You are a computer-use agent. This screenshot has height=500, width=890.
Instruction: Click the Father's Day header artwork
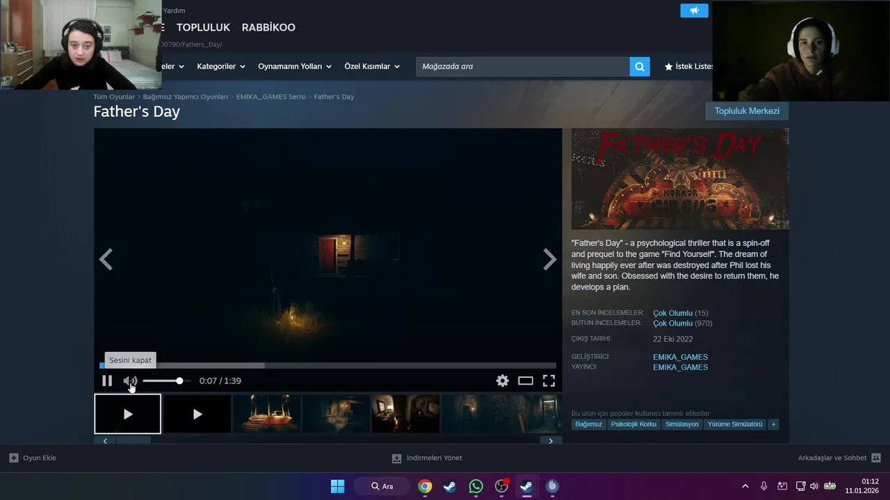coord(680,178)
